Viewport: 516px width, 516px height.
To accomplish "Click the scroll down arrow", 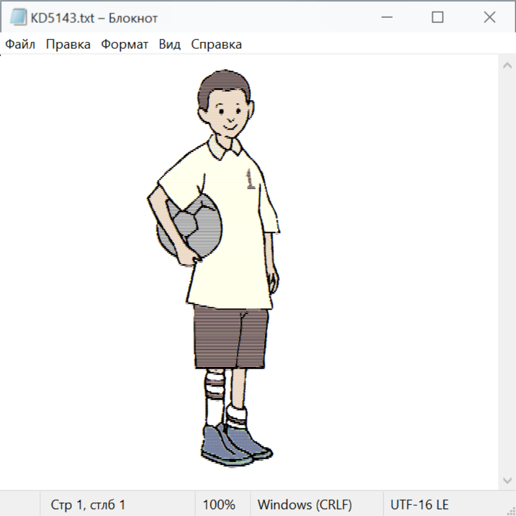I will coord(507,480).
